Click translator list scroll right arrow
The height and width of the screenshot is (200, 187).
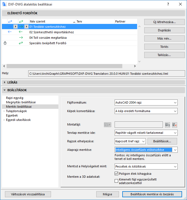[x=135, y=66]
